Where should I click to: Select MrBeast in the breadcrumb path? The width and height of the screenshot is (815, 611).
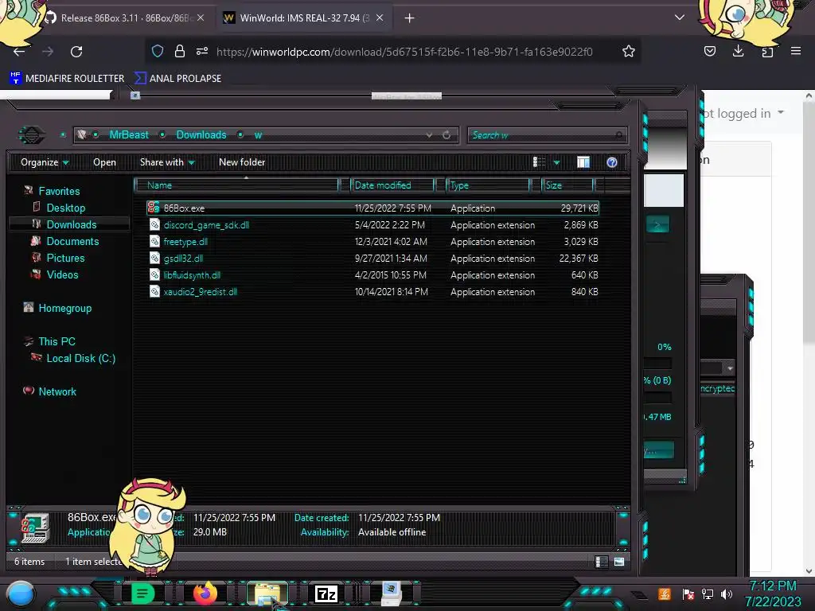pos(129,135)
